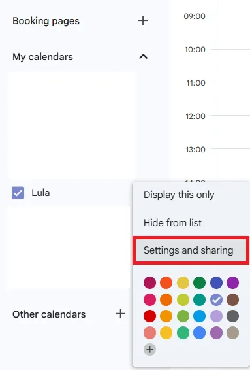Screen dimensions: 250x370
Task: Add other calendars using the plus icon
Action: point(120,314)
